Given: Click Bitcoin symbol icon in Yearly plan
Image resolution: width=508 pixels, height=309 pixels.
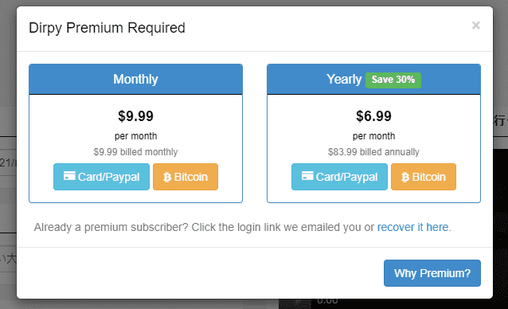Looking at the screenshot, I should [405, 177].
